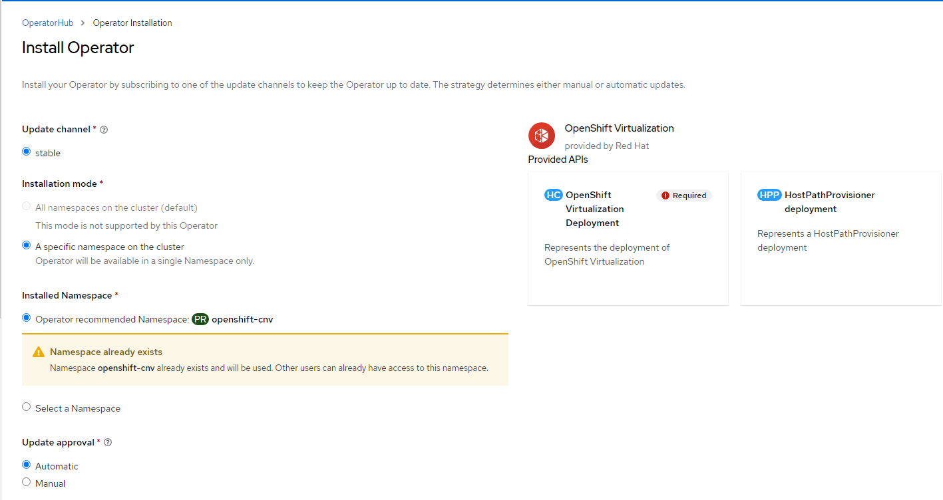Choose the Select a Namespace option

[27, 407]
